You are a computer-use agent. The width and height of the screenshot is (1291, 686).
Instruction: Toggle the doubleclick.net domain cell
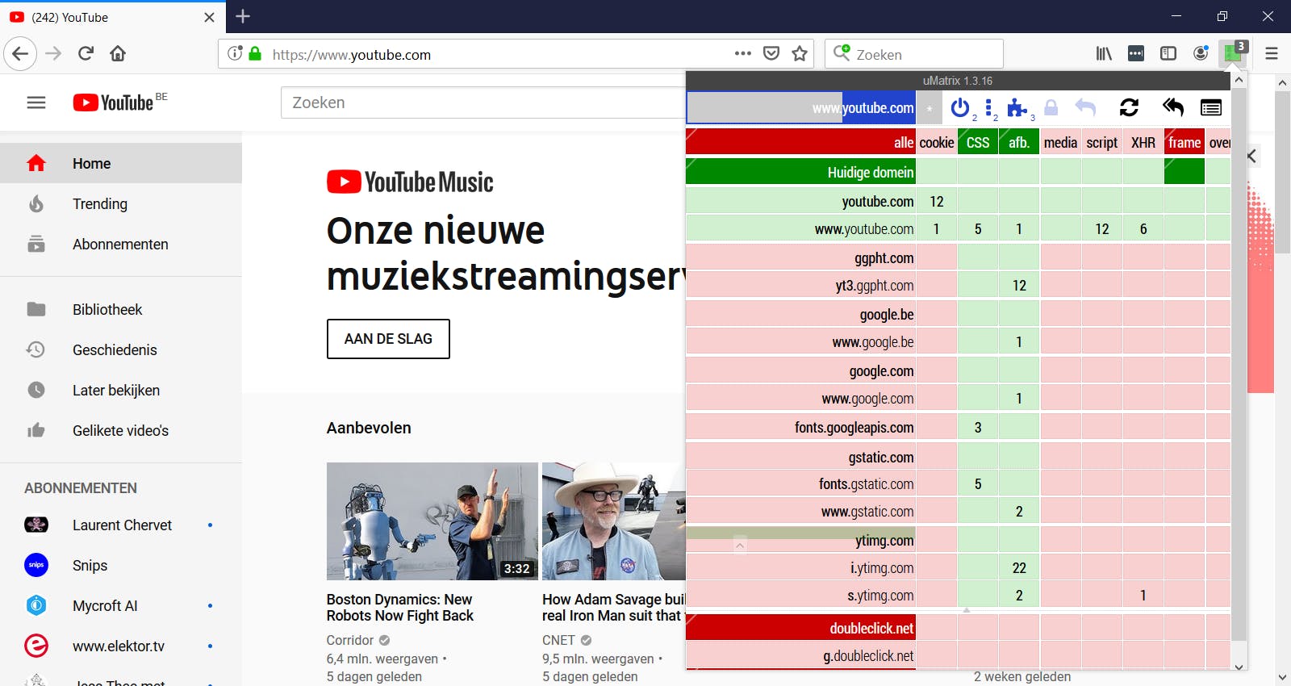(800, 628)
